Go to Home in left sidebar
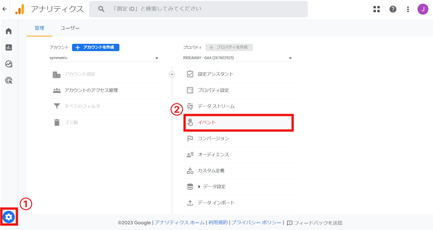The width and height of the screenshot is (433, 230). [9, 31]
